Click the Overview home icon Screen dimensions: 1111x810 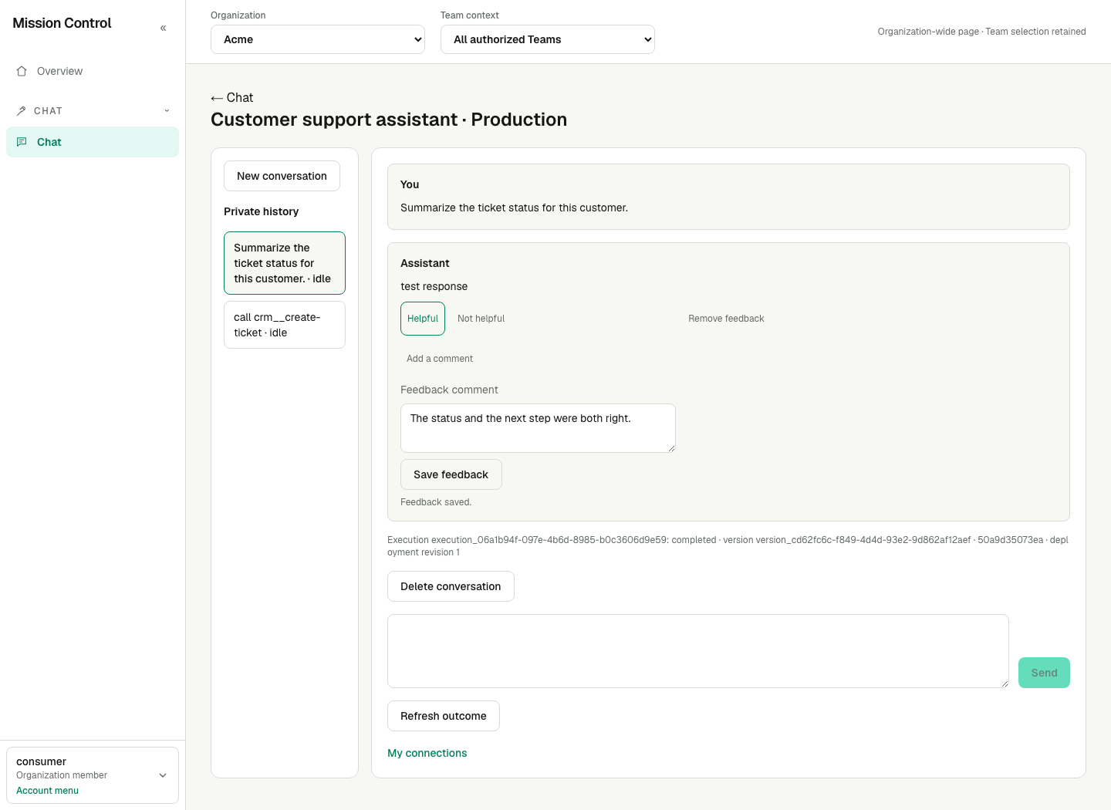[x=22, y=71]
